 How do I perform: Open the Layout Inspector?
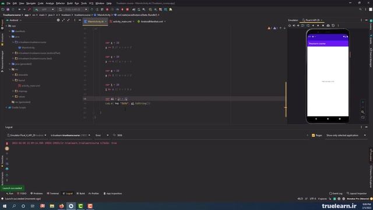pyautogui.click(x=357, y=194)
